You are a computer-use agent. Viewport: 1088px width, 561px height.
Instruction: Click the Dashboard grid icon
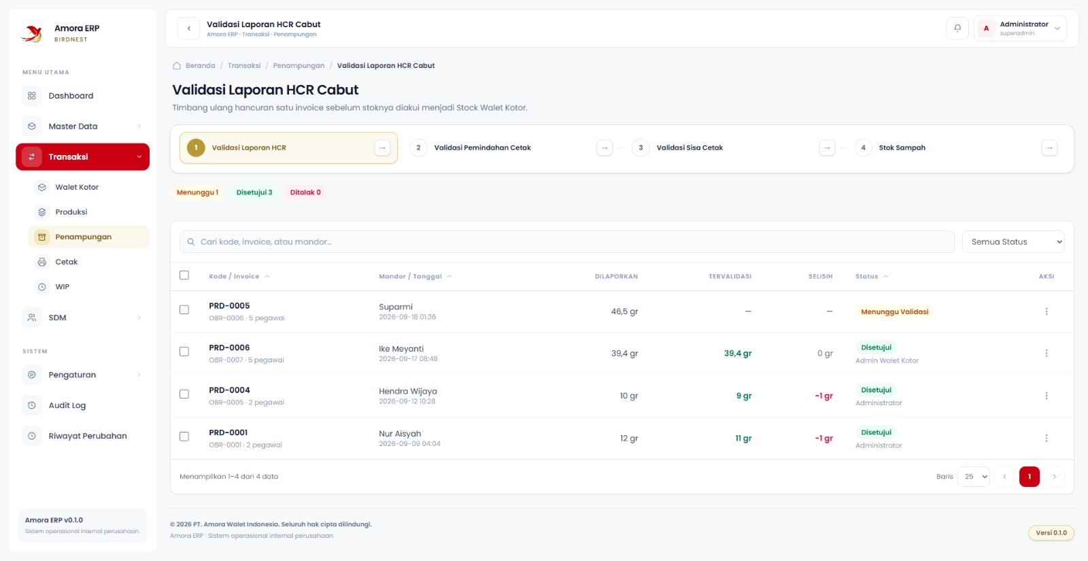click(x=32, y=96)
